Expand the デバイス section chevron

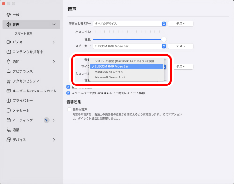[54, 140]
